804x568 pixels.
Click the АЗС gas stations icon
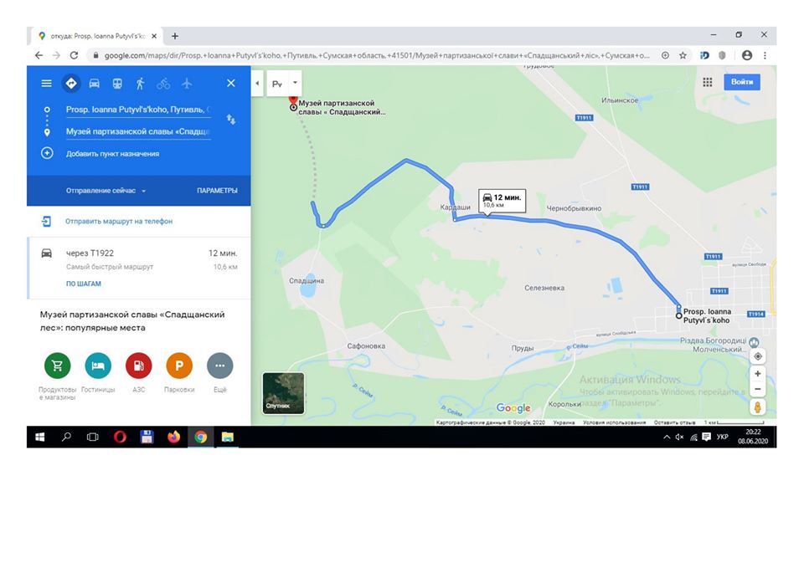[138, 366]
